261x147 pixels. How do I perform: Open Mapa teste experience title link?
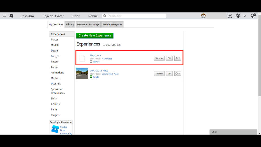point(95,55)
